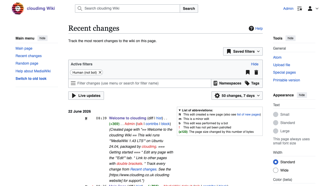Focus the Filter changes input box
Viewport: 331px width, 186px height.
[140, 83]
